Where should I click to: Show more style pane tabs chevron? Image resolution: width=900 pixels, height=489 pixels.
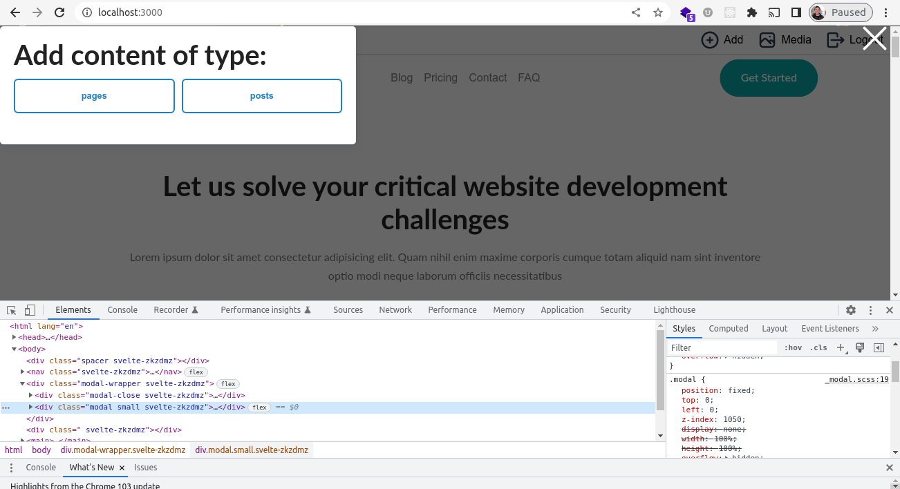(x=875, y=329)
